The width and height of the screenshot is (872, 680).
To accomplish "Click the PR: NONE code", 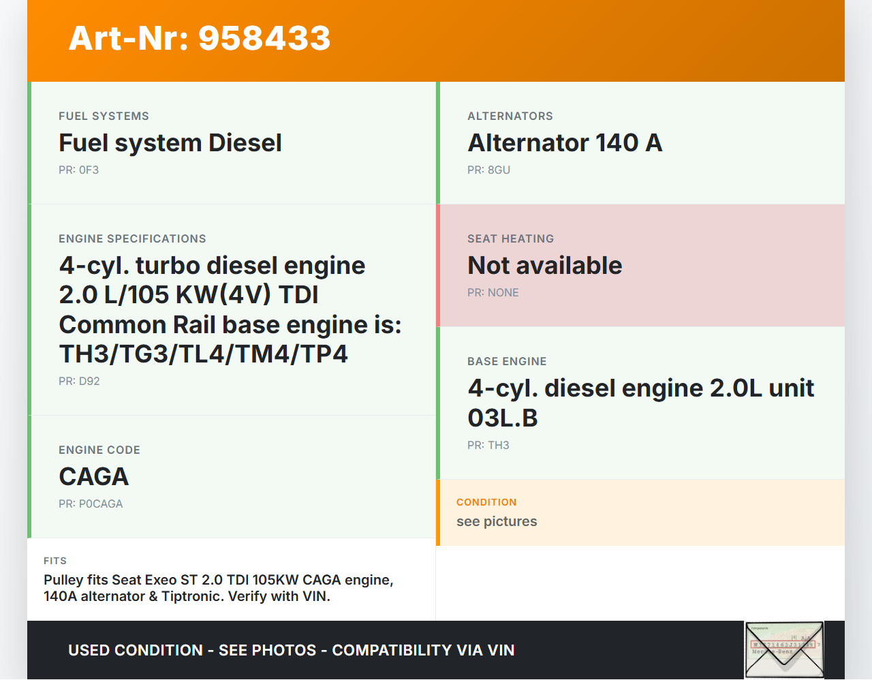I will [x=493, y=293].
